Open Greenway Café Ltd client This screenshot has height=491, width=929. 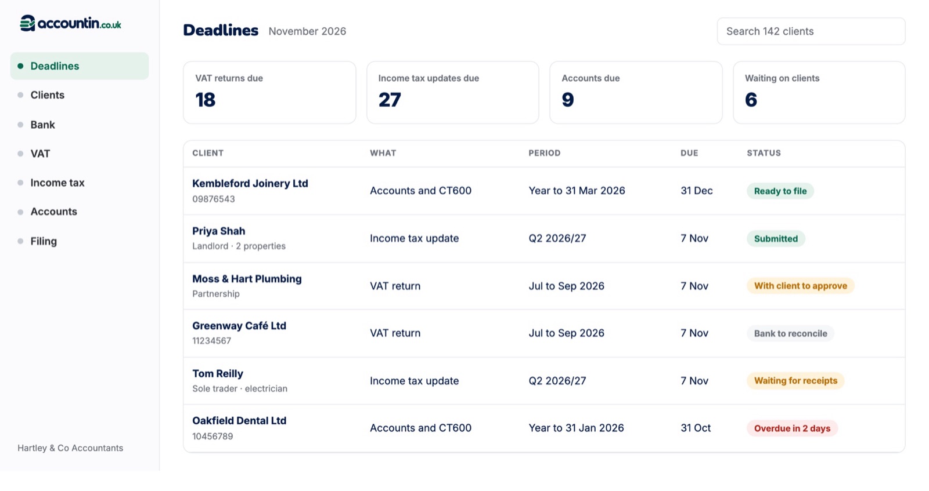pos(239,326)
